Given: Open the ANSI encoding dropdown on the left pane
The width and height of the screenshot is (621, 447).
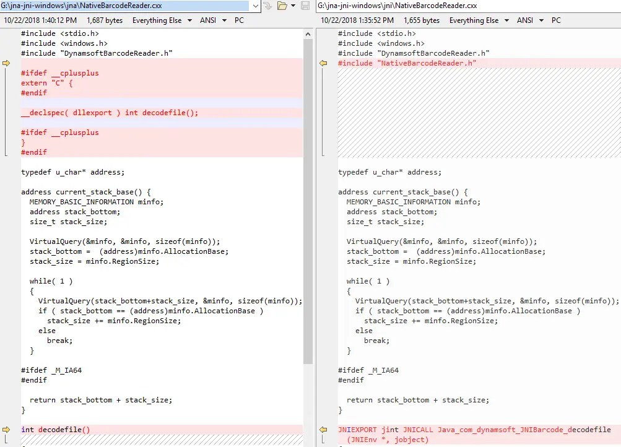Looking at the screenshot, I should 224,20.
